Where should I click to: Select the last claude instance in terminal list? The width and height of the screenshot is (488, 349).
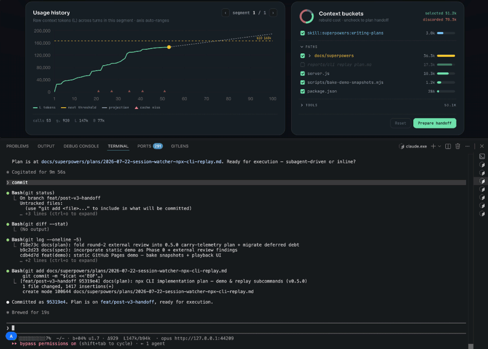tap(482, 213)
